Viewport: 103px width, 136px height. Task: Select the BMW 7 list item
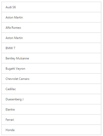[x=51, y=48]
